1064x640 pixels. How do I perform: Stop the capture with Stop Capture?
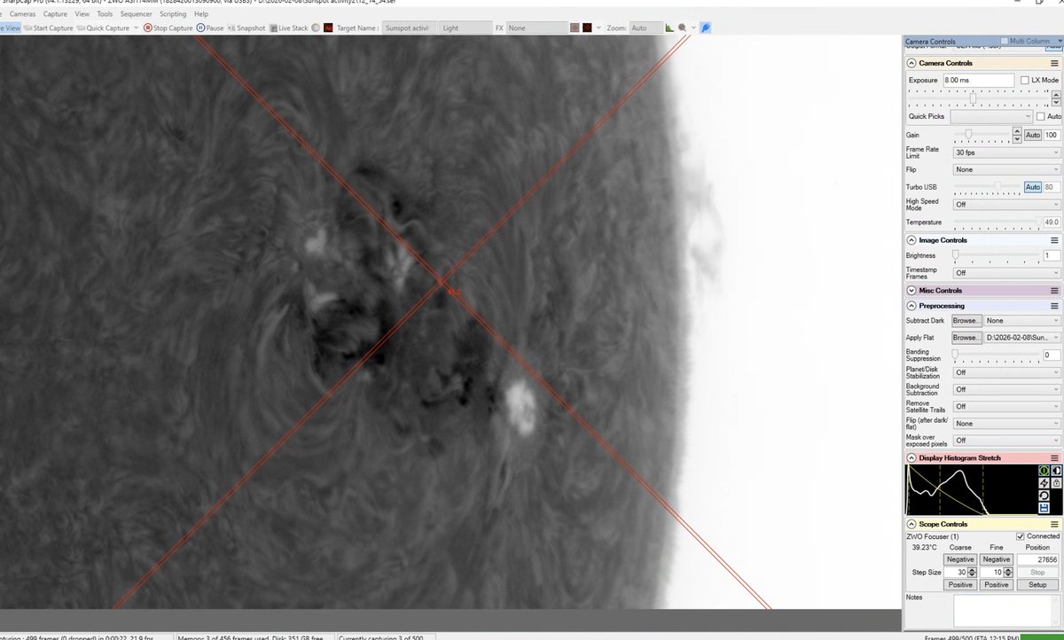[x=168, y=27]
